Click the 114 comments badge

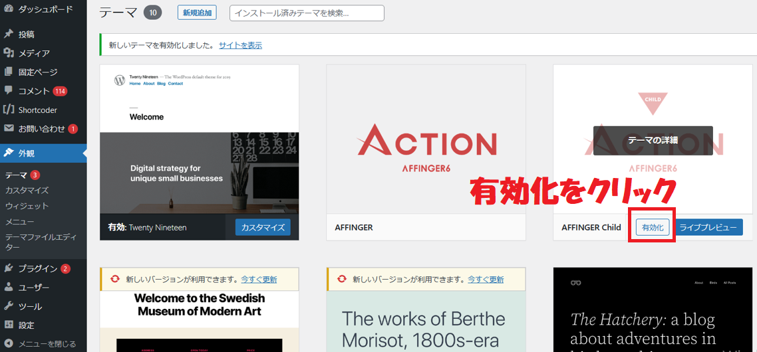pos(60,90)
